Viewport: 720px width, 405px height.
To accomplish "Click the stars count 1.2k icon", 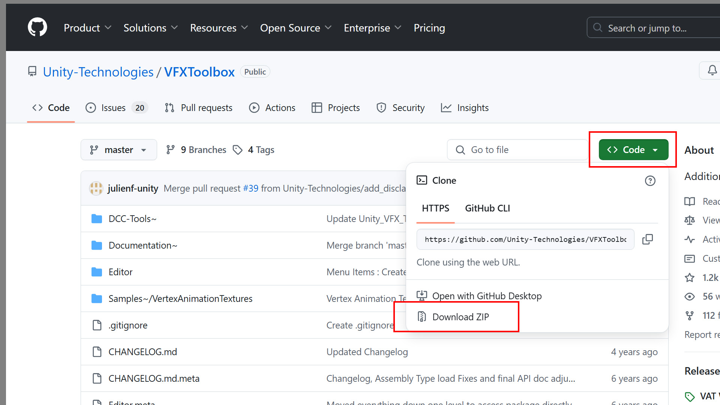I will [x=690, y=278].
